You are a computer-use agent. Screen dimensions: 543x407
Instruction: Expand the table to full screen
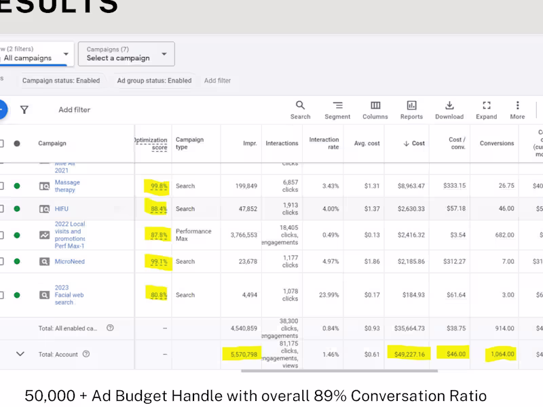click(x=486, y=110)
